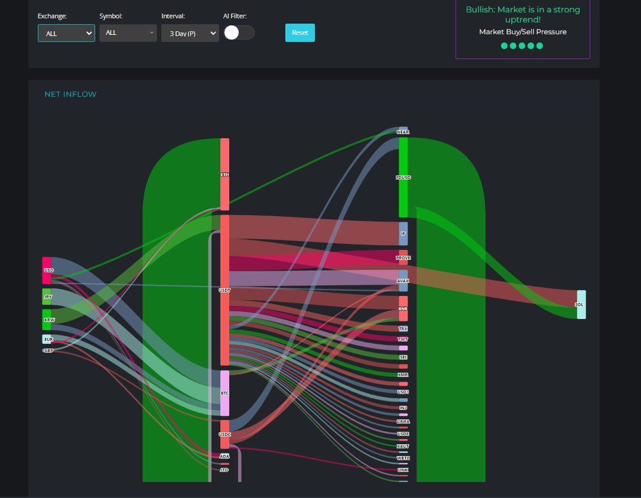
Task: Click the USDC node
Action: coord(224,434)
